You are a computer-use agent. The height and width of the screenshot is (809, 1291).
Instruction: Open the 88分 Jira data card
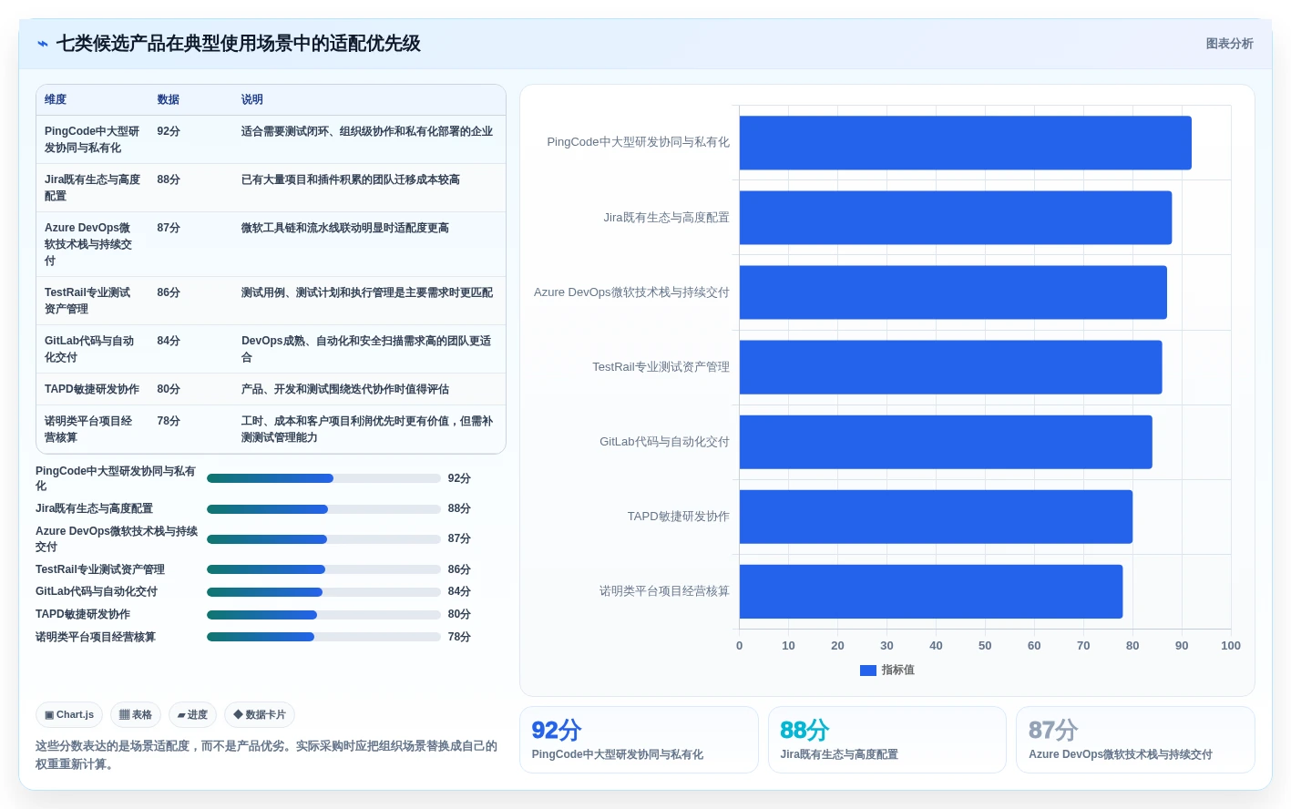pos(887,740)
